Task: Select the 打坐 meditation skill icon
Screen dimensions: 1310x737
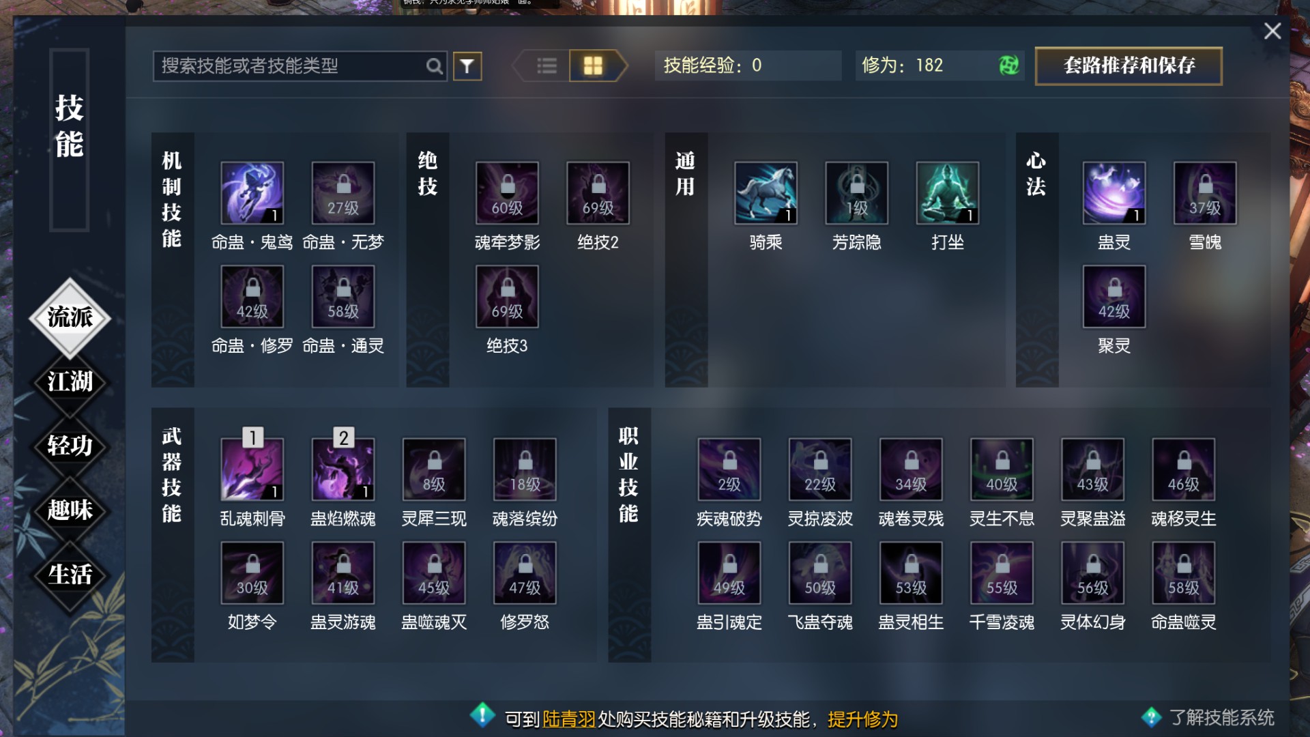Action: click(x=947, y=193)
